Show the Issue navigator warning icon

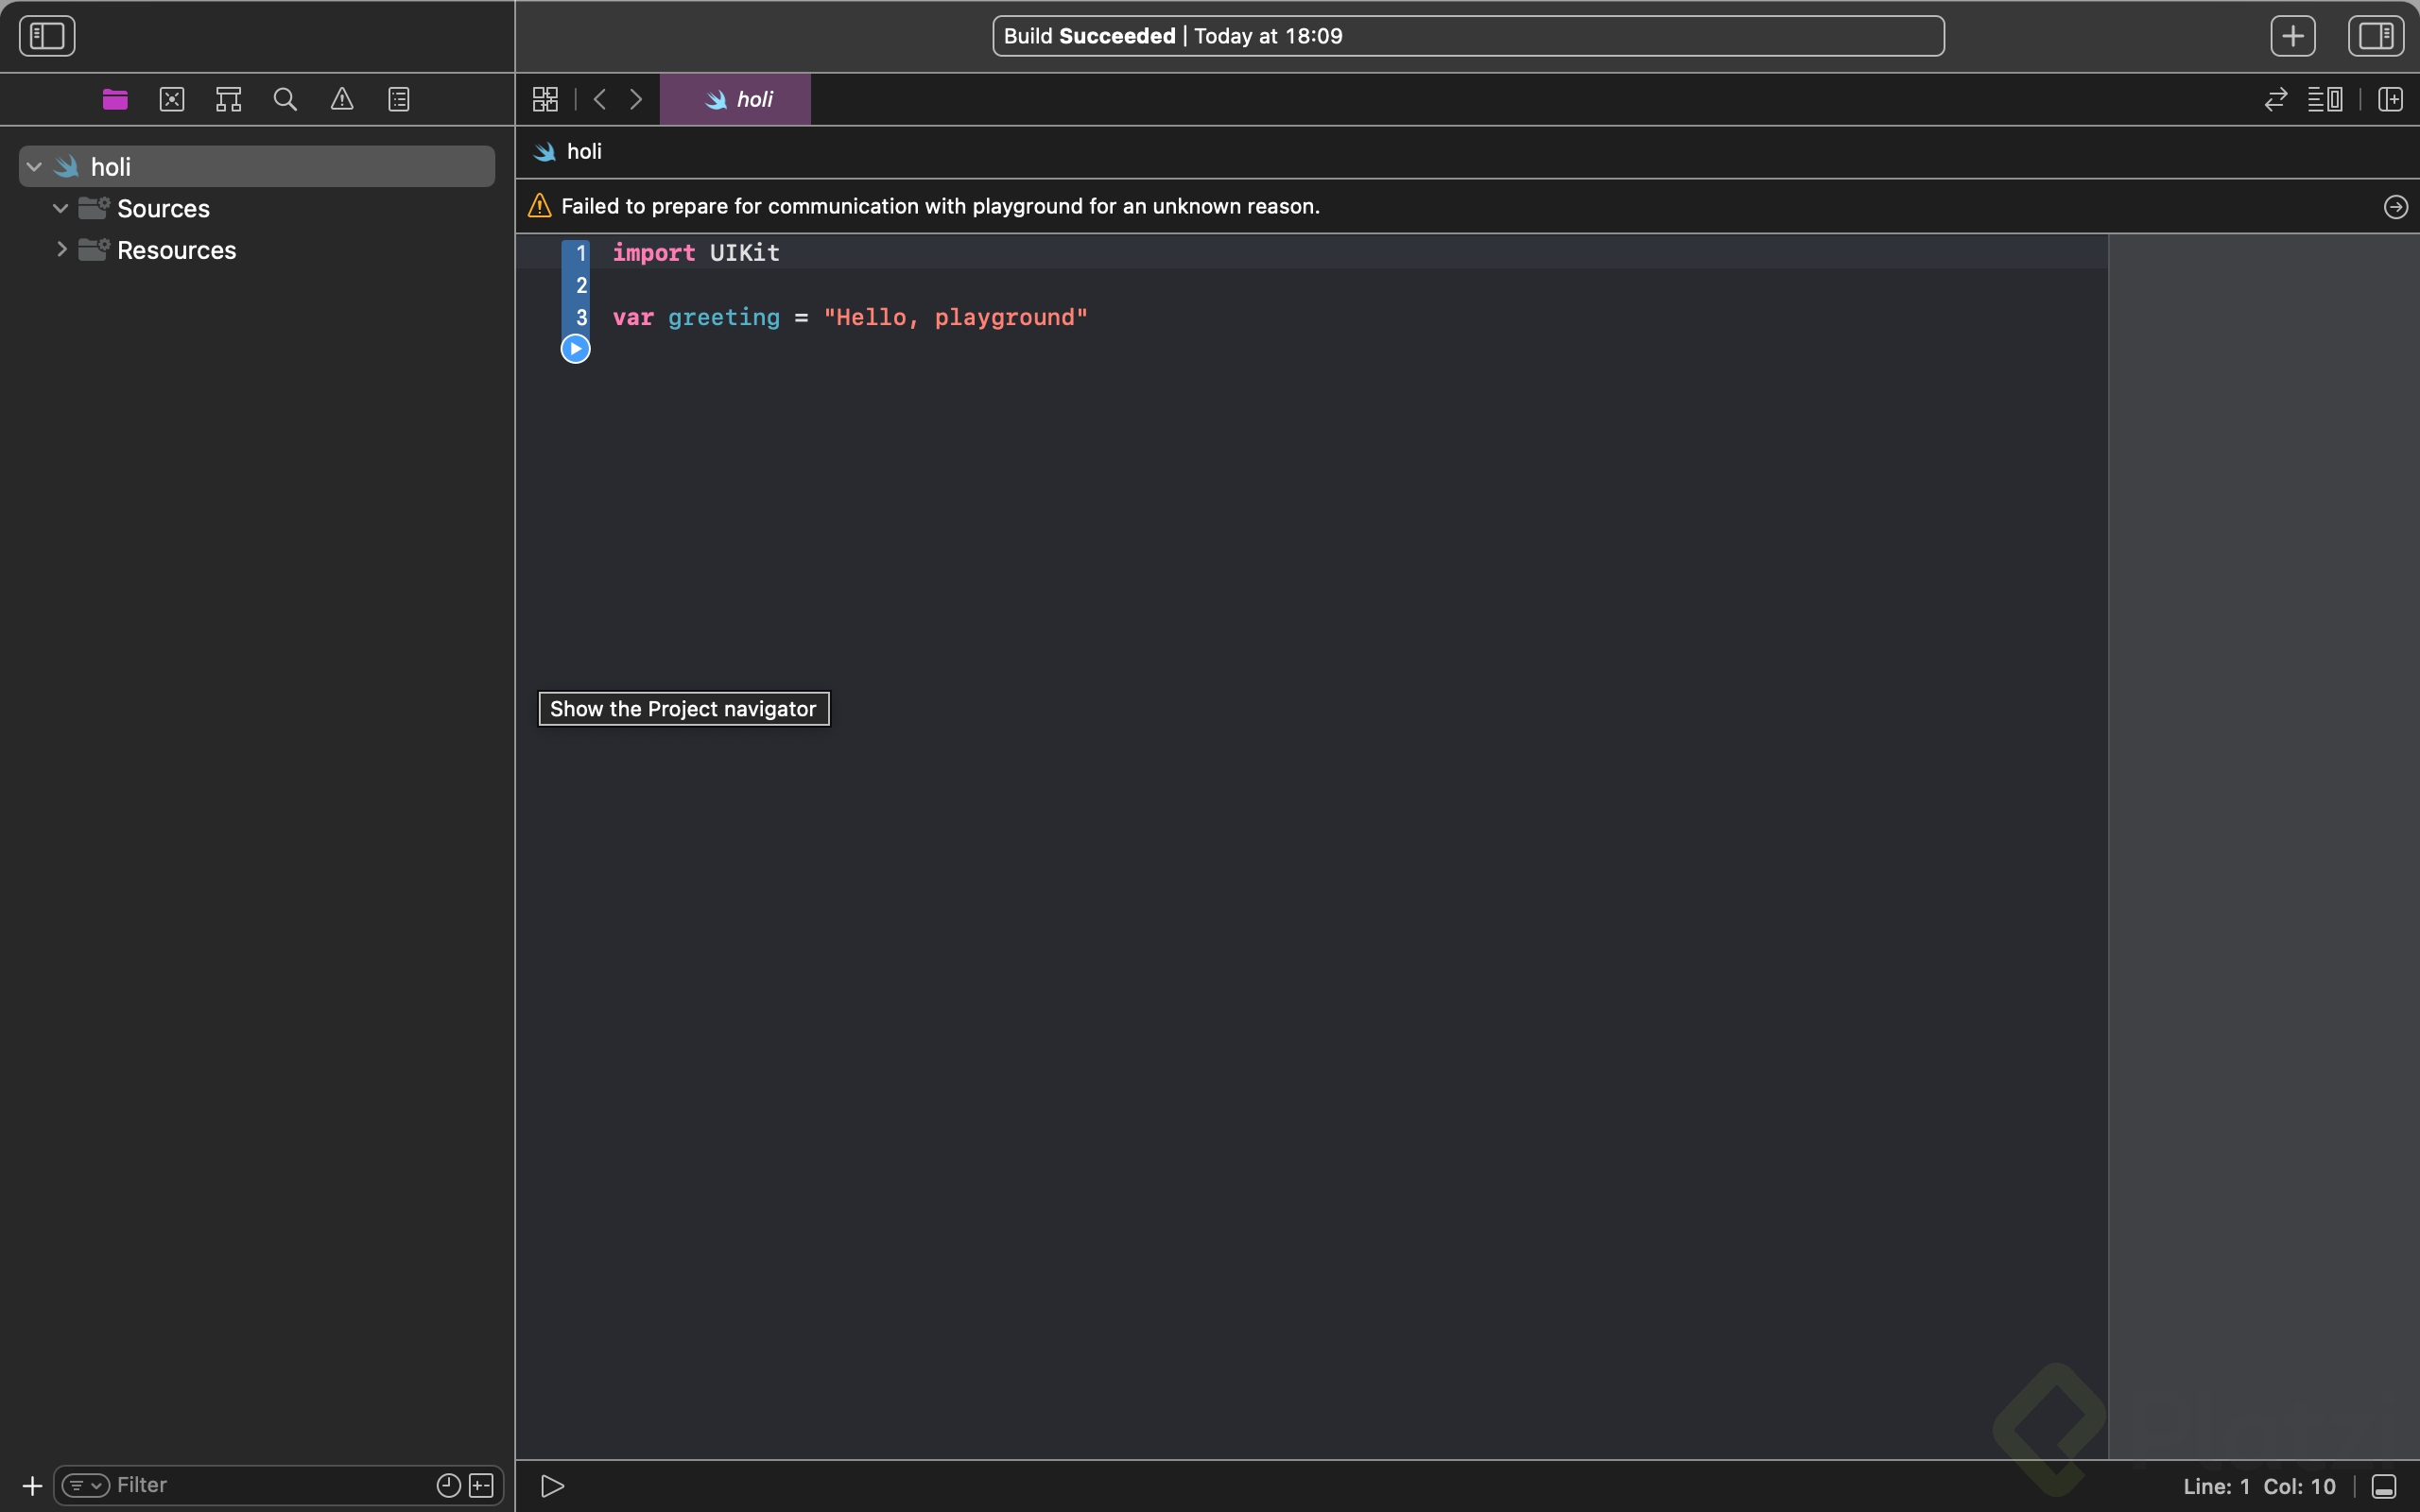(342, 99)
